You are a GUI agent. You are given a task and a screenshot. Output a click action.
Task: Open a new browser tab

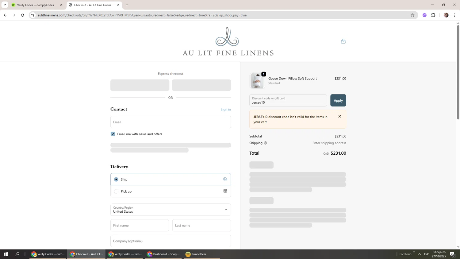click(127, 5)
